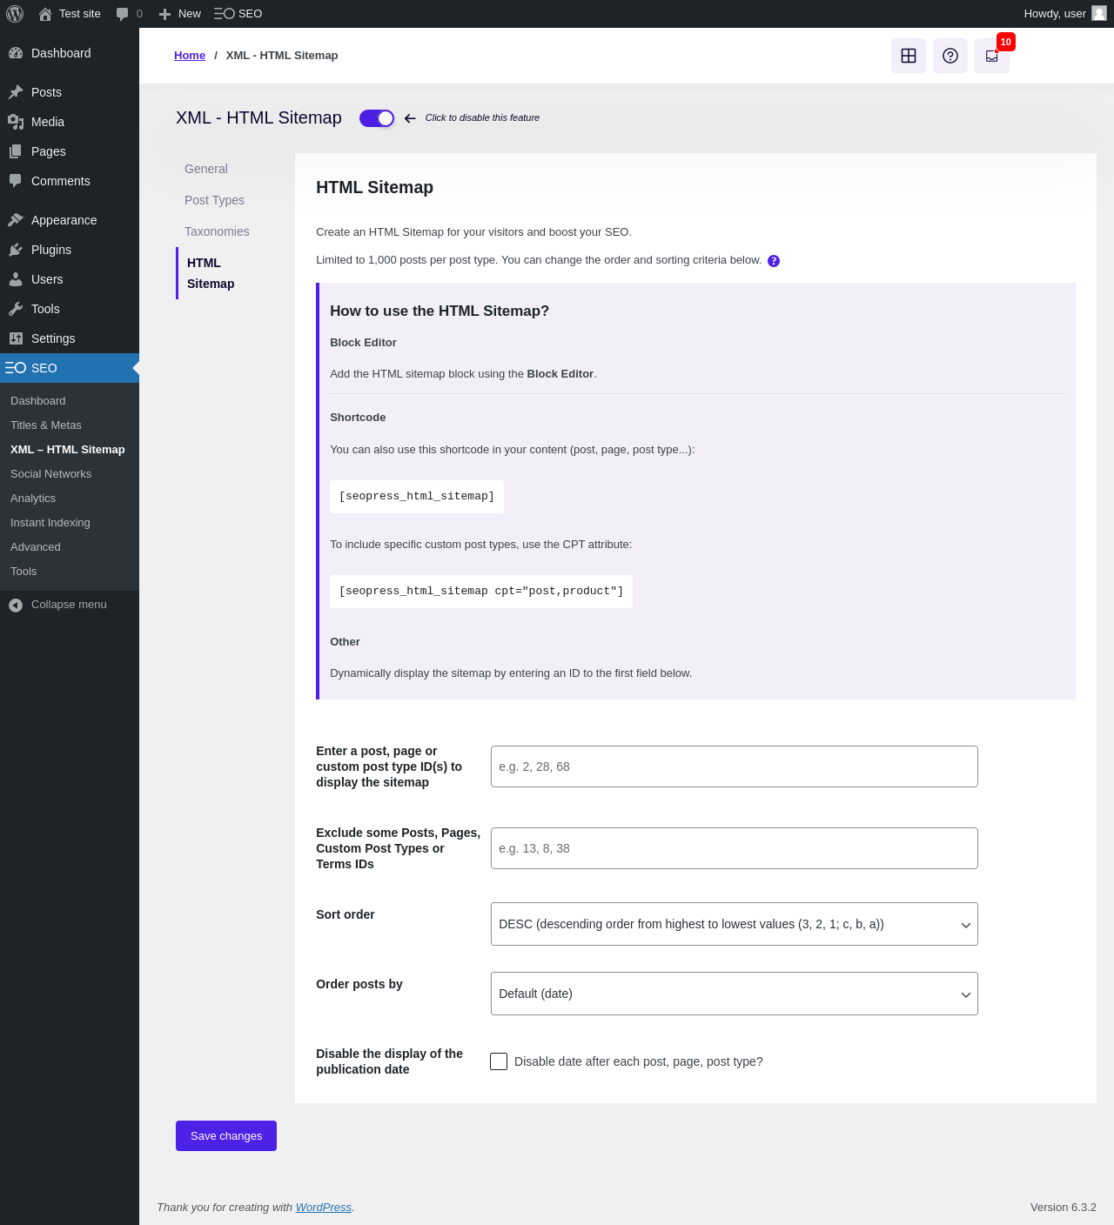Screen dimensions: 1114x1225
Task: Click the Exclude Posts IDs input field
Action: click(735, 848)
